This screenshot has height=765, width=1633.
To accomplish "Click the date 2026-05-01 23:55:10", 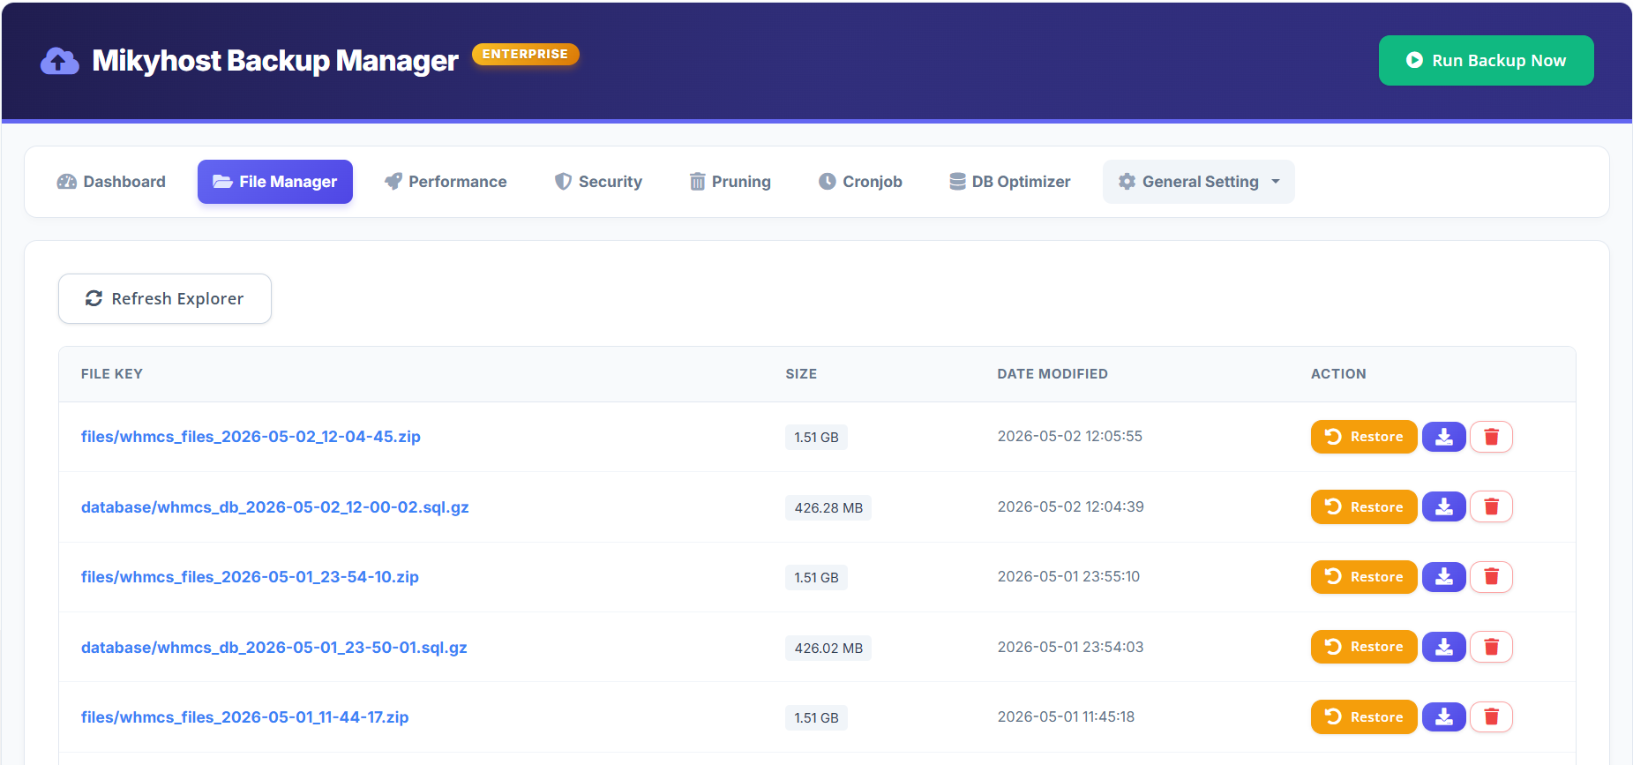I will pyautogui.click(x=1068, y=576).
